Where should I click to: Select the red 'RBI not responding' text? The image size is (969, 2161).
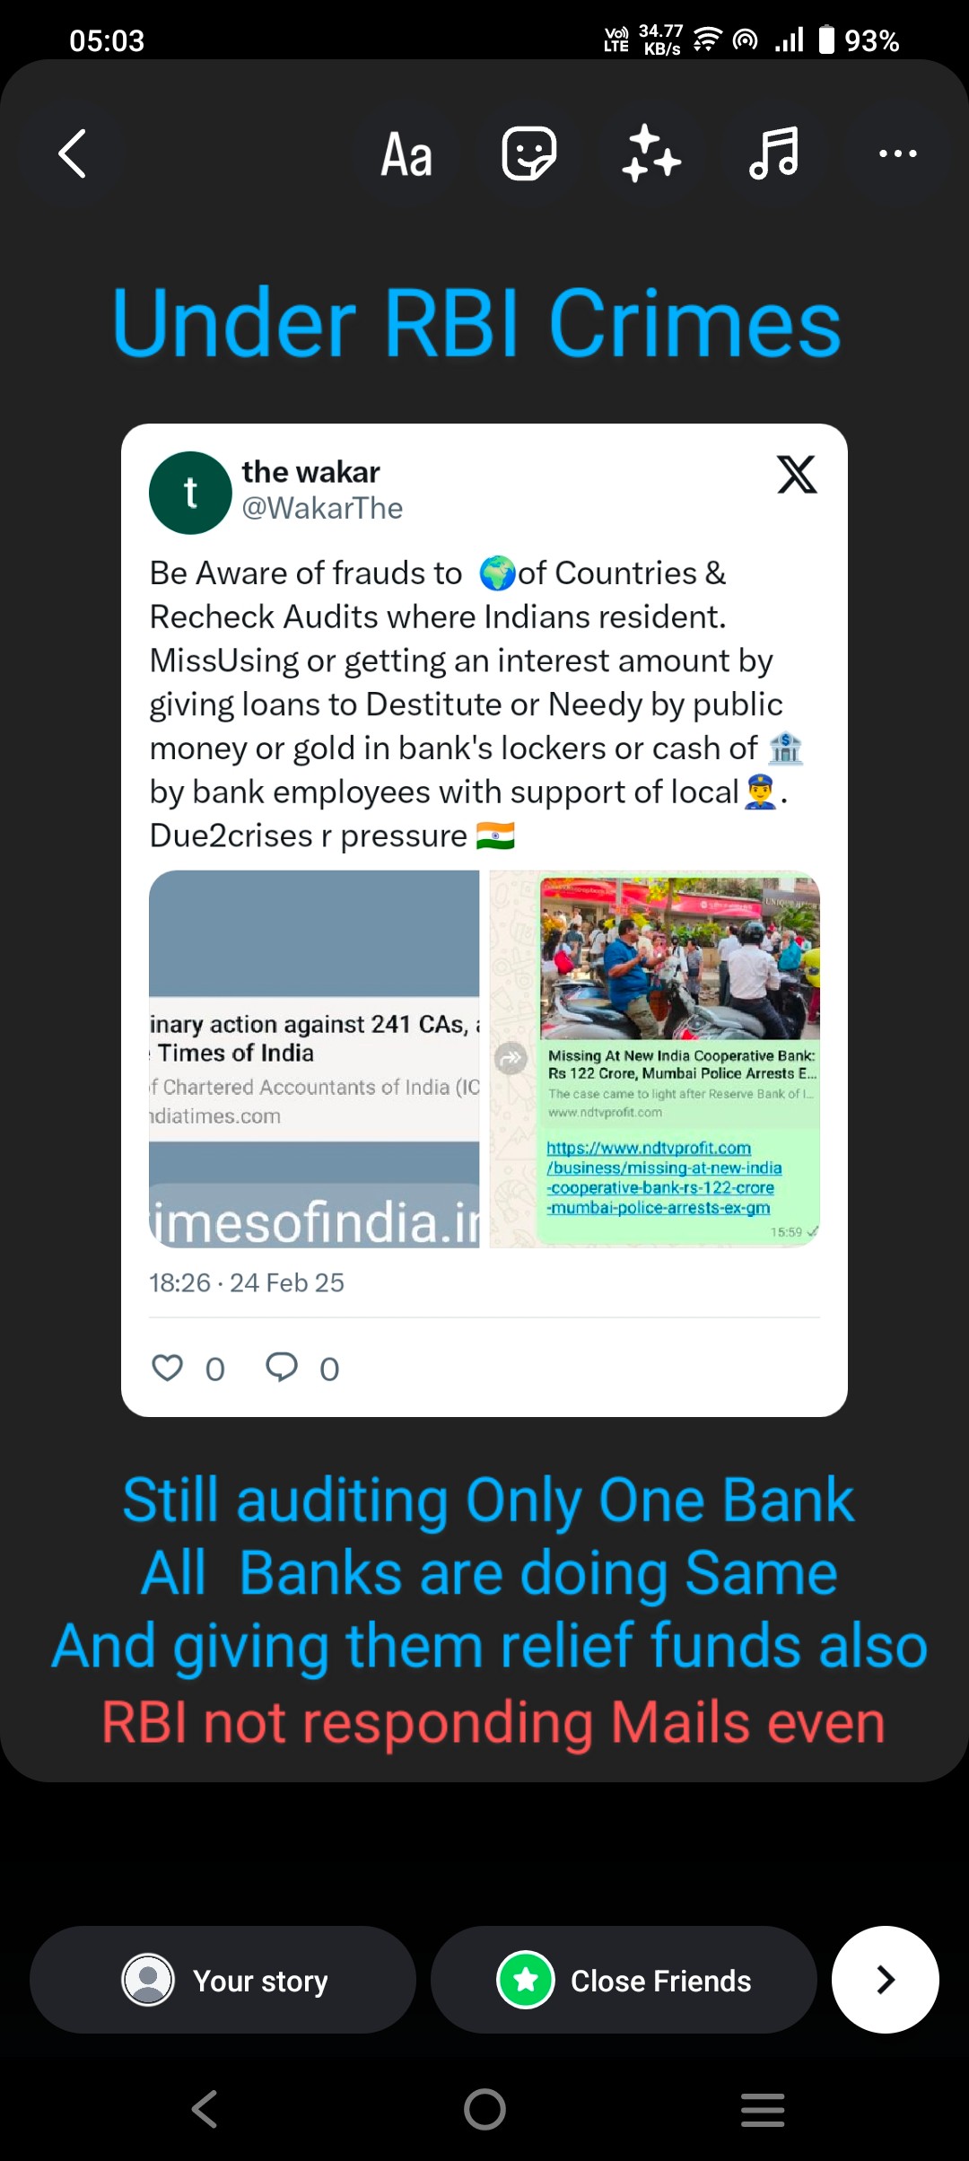click(493, 1722)
